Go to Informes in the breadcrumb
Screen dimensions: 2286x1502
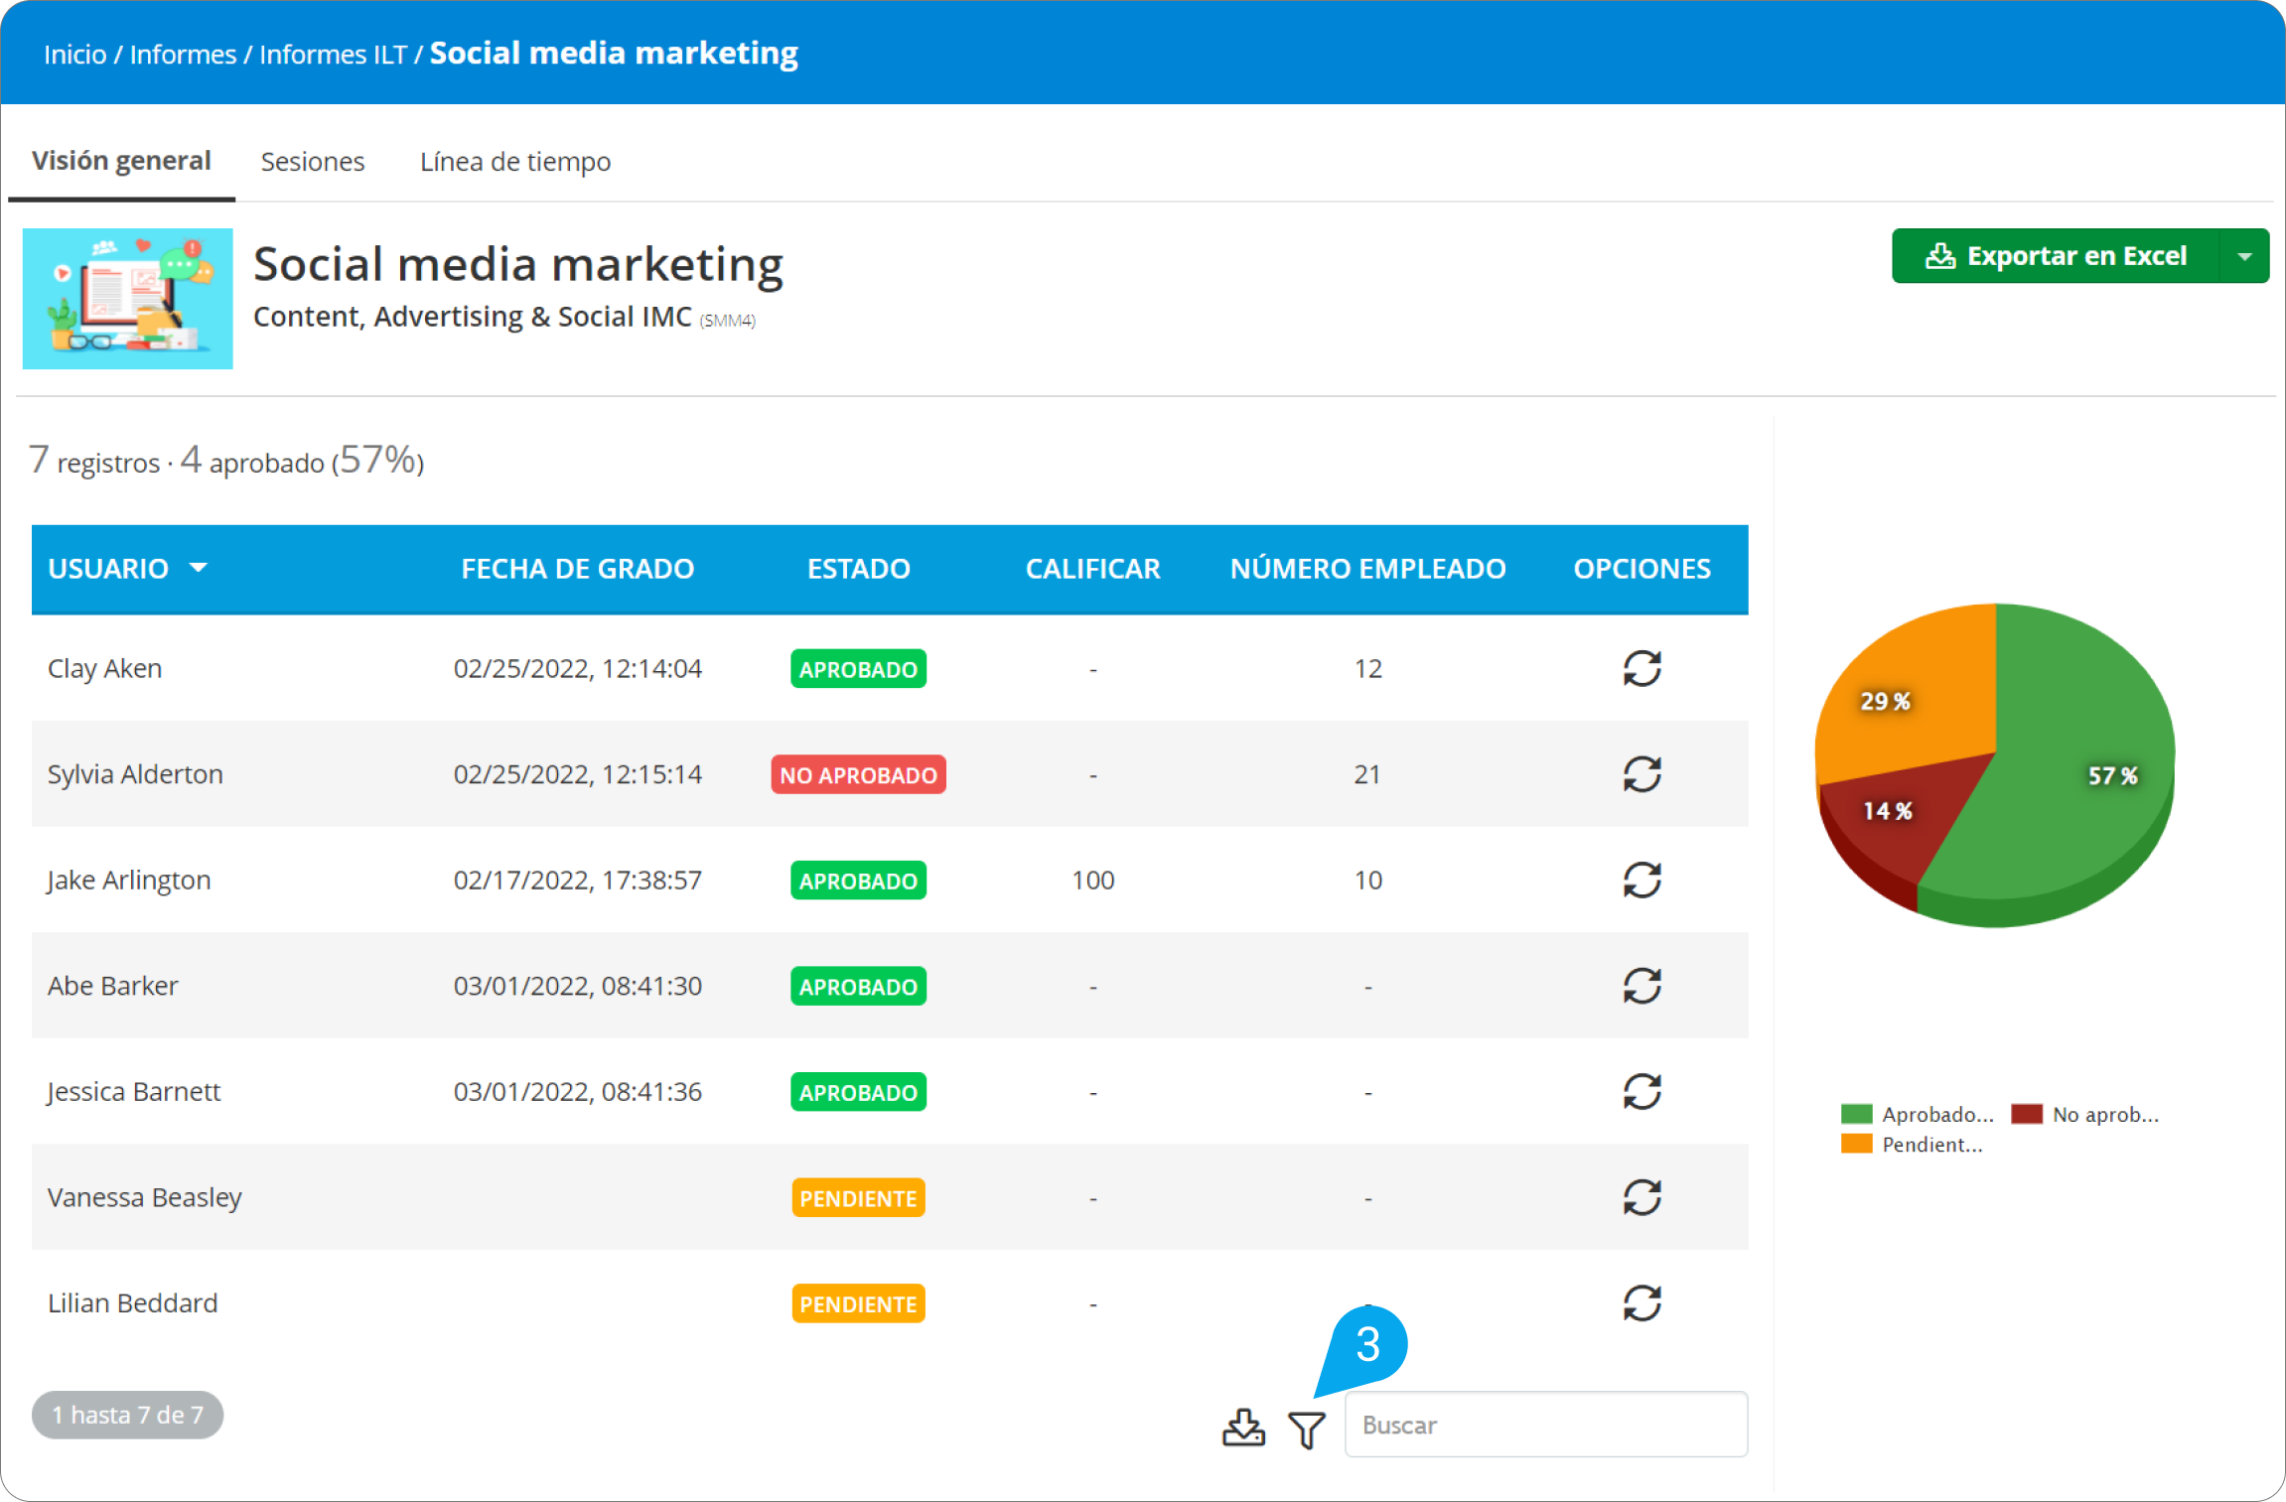[x=184, y=55]
